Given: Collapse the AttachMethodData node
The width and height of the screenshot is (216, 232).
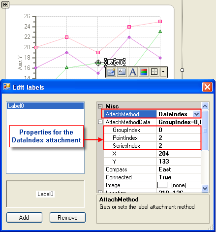Looking at the screenshot, I should (100, 122).
